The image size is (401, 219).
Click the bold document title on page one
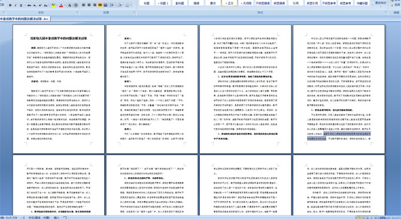coord(59,39)
